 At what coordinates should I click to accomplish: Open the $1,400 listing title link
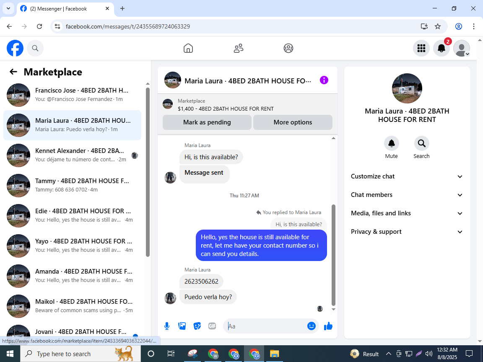pos(226,109)
